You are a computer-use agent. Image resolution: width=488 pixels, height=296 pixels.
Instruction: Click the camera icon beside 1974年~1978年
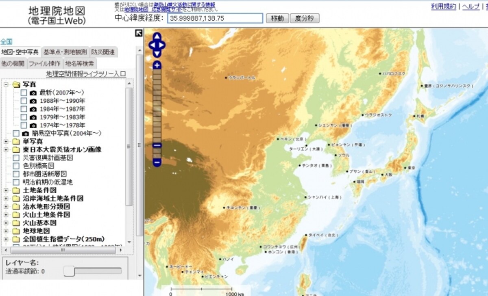click(33, 125)
